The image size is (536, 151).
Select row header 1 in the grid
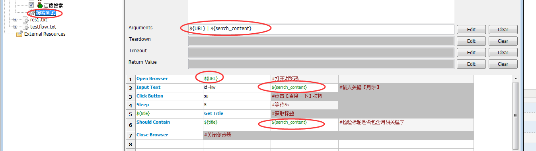click(x=131, y=79)
